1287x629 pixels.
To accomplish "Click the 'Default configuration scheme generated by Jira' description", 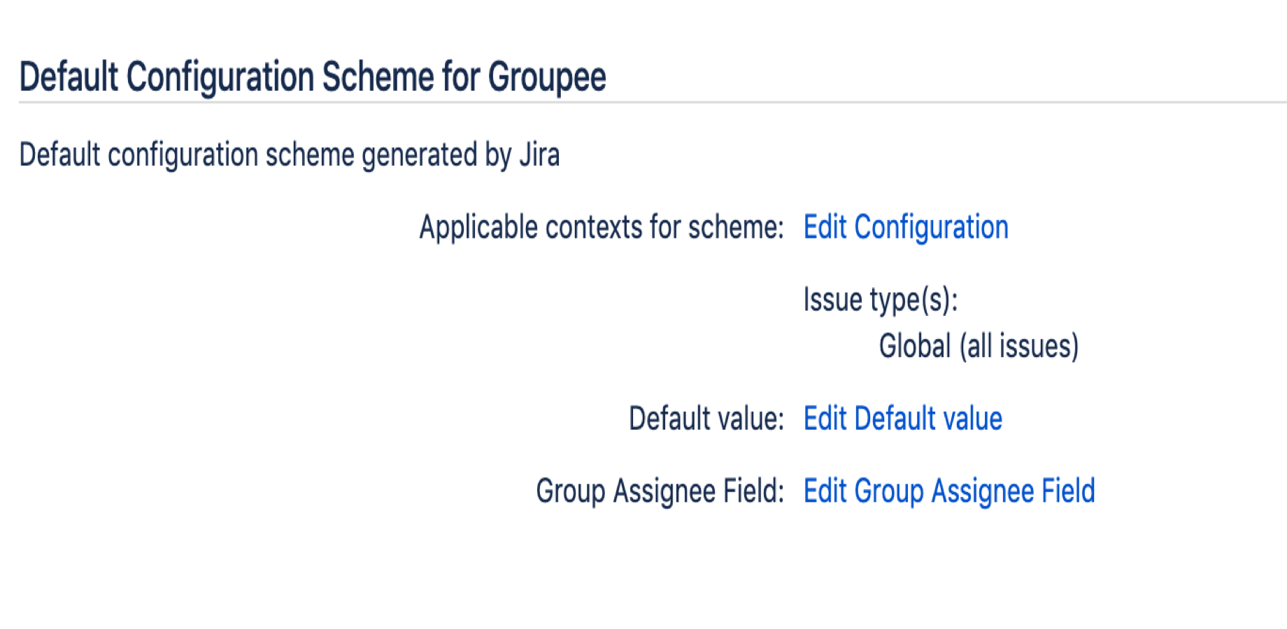I will pos(290,154).
